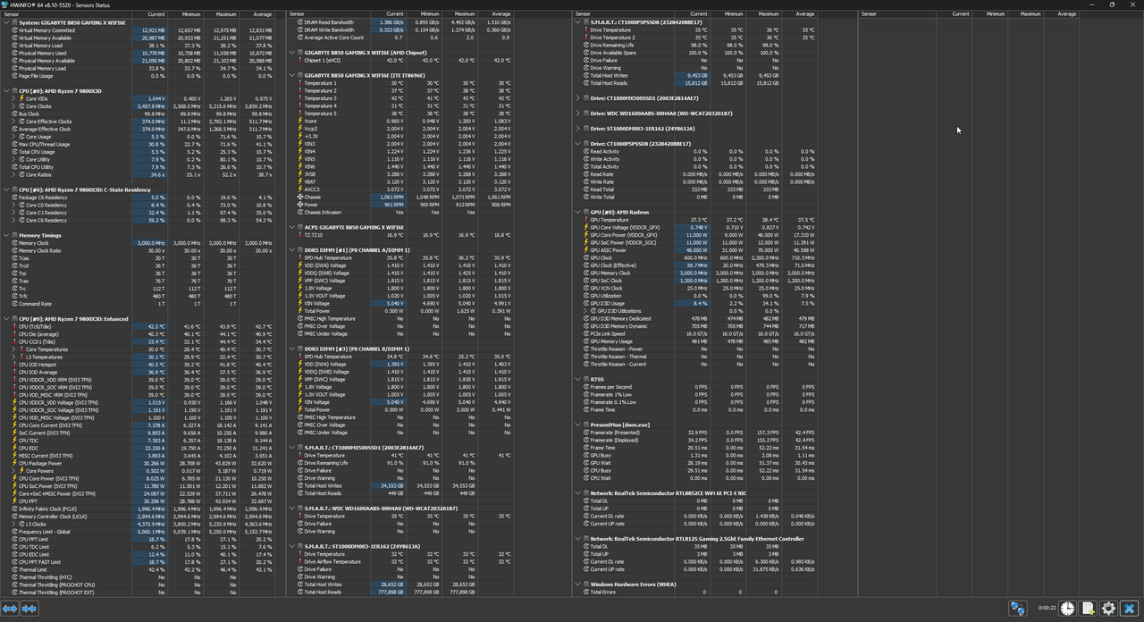Expand the Core Powers sub-rows
The image size is (1144, 622).
tap(14, 471)
